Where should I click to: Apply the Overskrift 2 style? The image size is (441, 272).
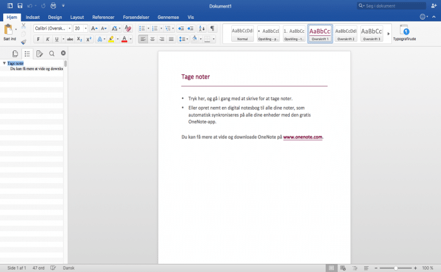point(346,33)
